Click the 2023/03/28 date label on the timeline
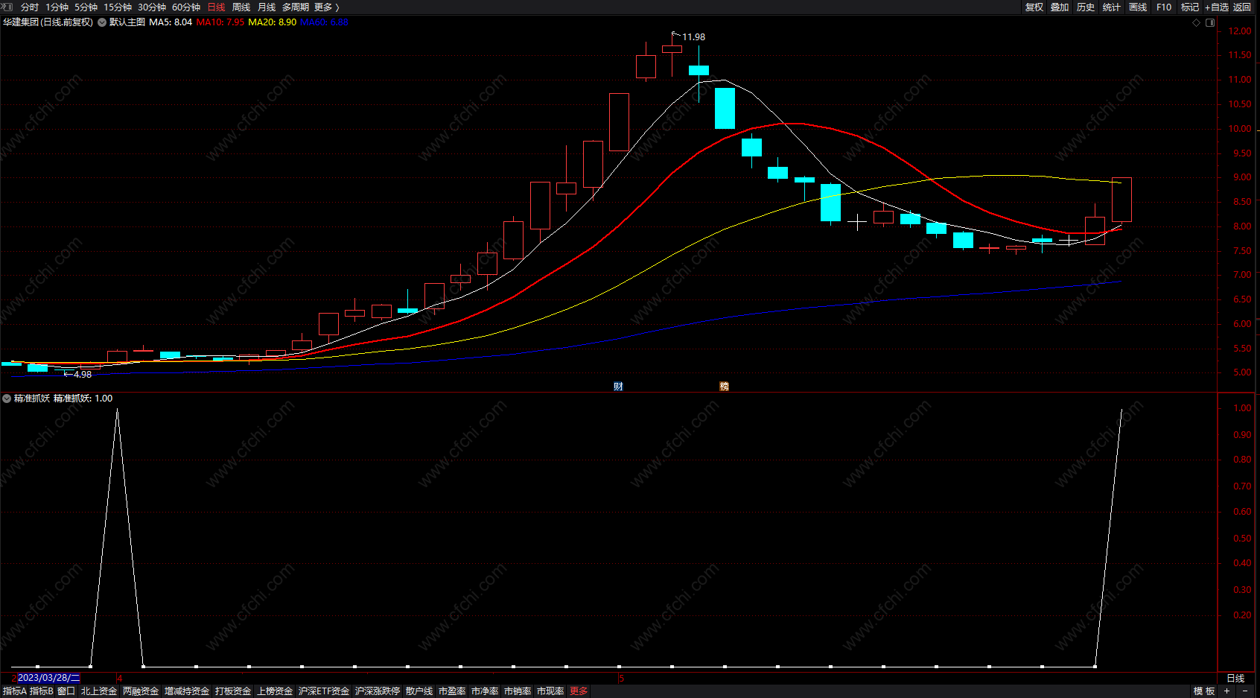This screenshot has width=1260, height=698. [x=48, y=678]
